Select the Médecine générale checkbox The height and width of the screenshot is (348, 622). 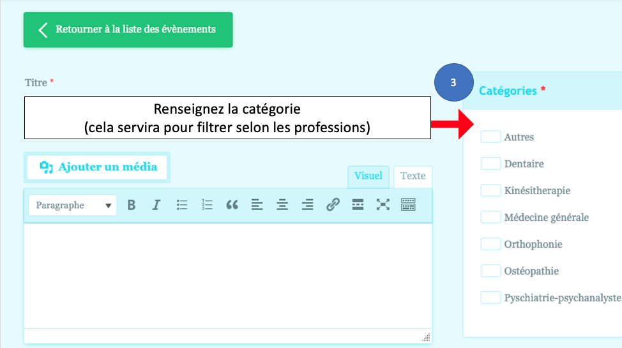(490, 217)
